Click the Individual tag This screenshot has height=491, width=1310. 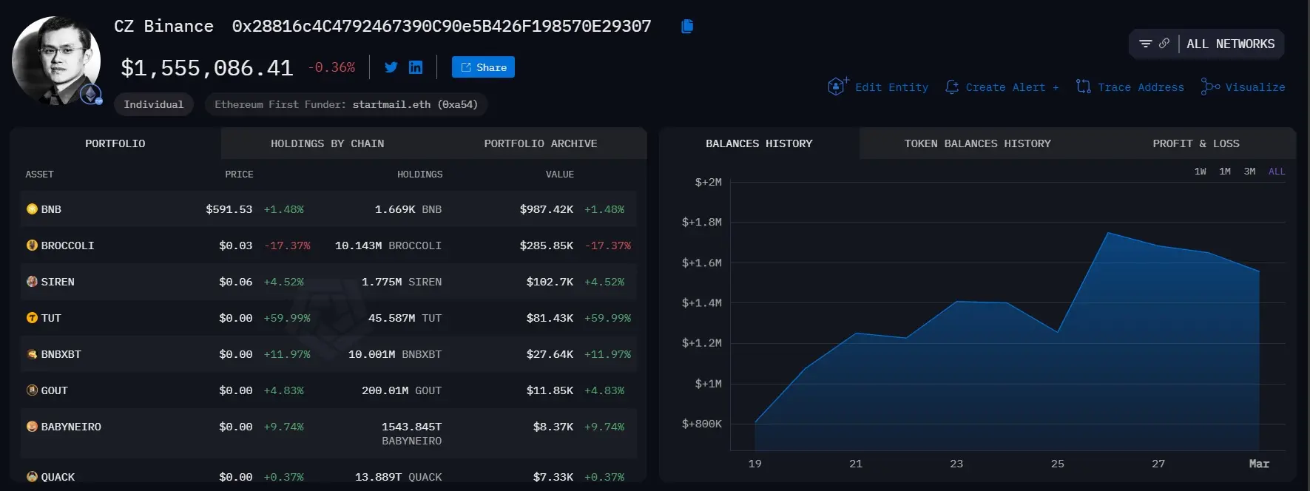coord(154,104)
